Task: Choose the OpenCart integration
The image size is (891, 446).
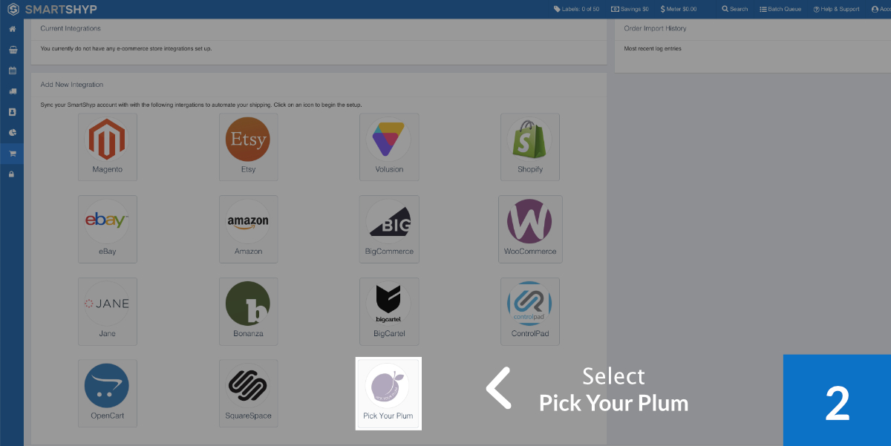Action: [x=108, y=393]
